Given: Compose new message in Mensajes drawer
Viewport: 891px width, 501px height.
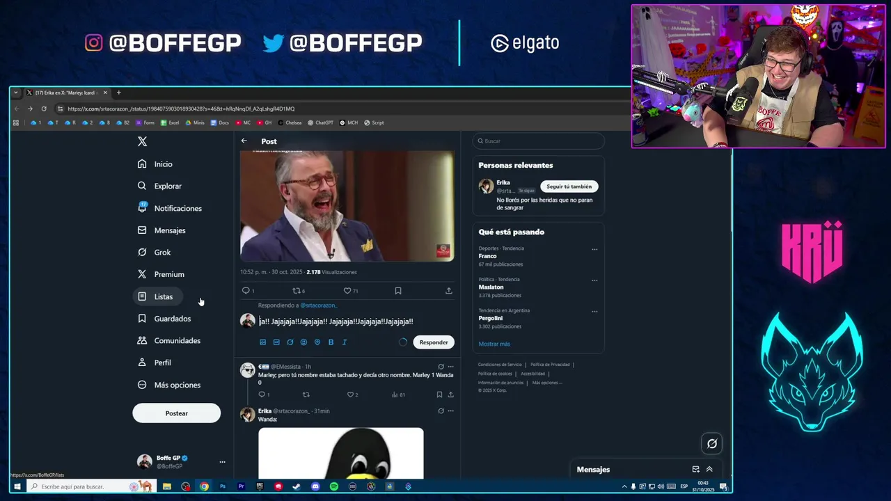Looking at the screenshot, I should (695, 470).
